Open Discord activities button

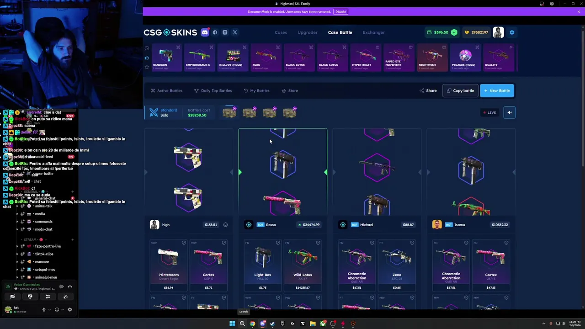coord(48,297)
